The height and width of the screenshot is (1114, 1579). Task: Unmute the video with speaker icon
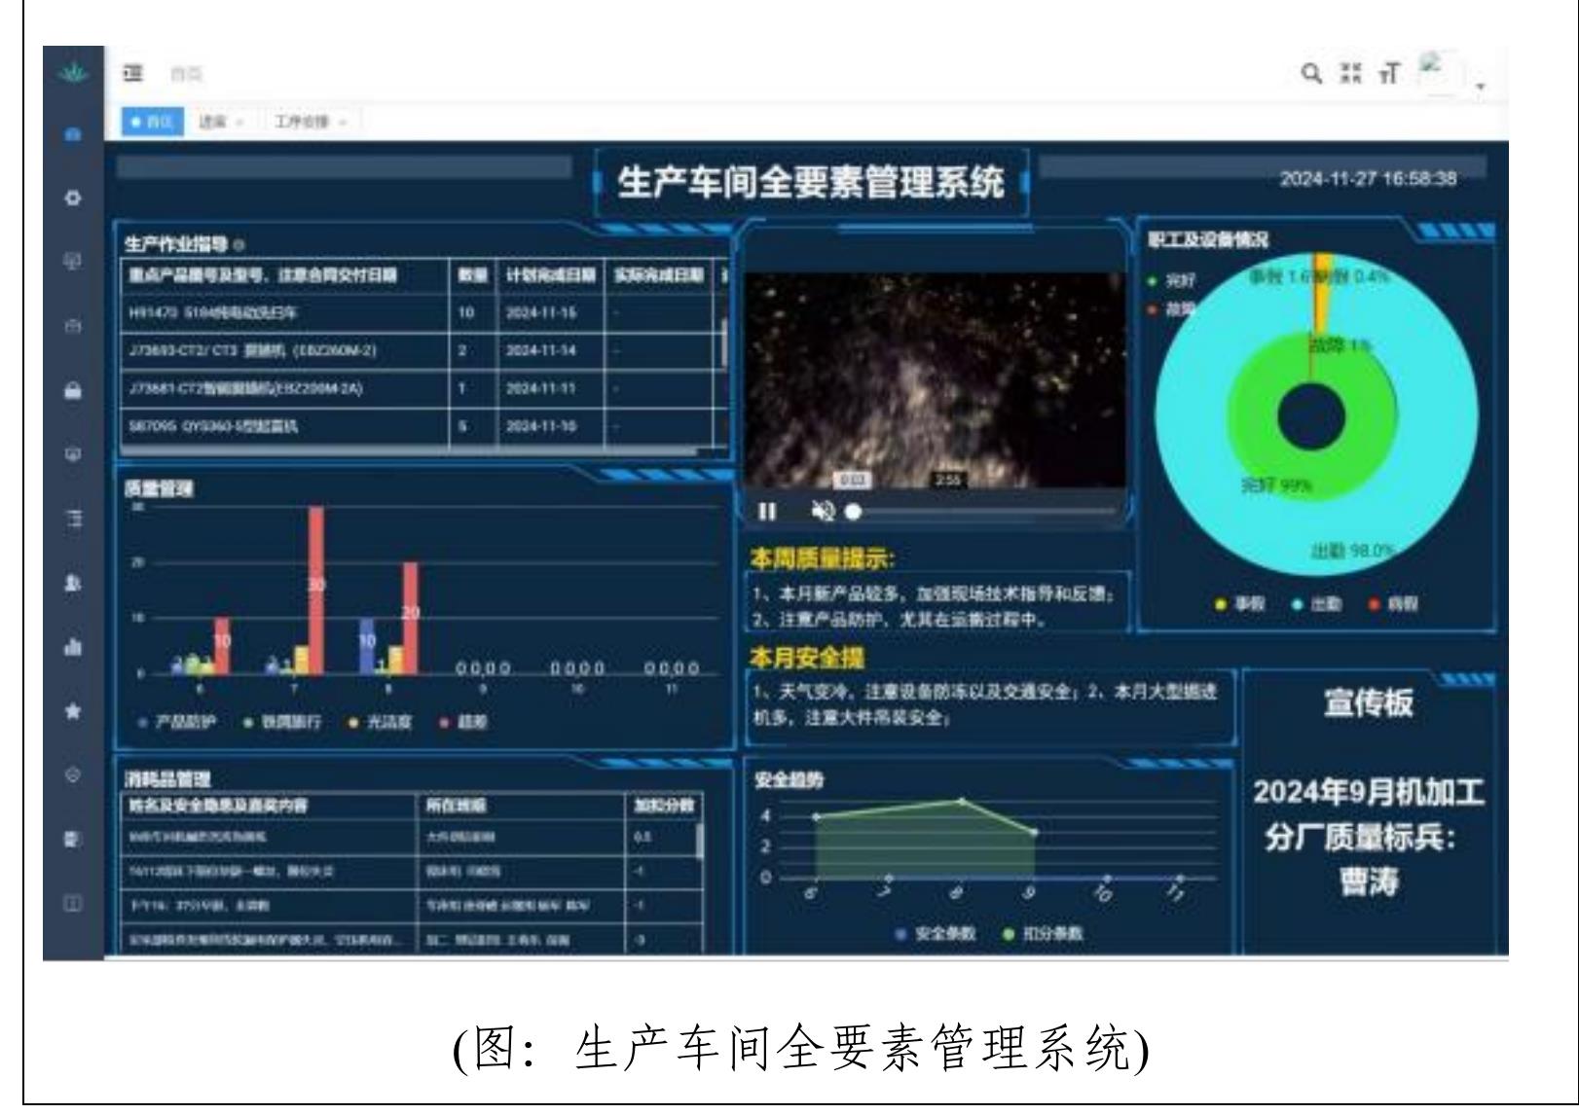point(823,511)
